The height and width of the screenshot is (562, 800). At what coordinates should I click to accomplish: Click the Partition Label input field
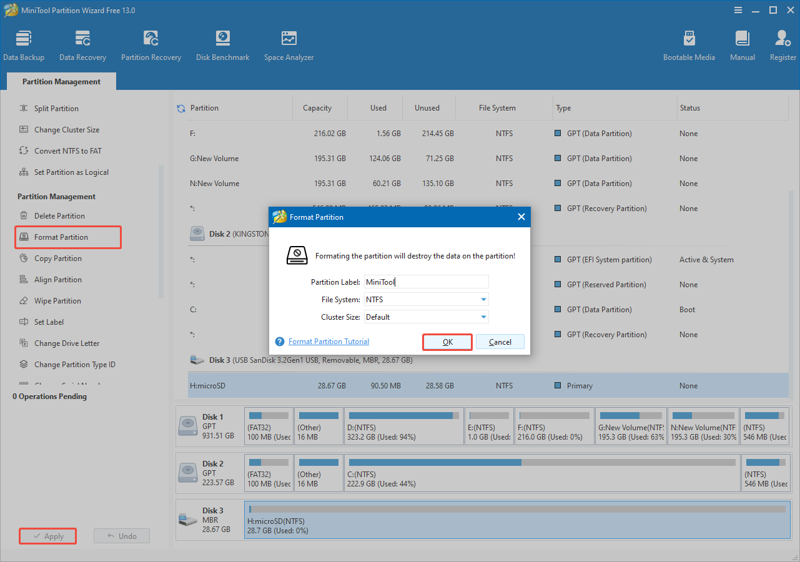tap(426, 282)
